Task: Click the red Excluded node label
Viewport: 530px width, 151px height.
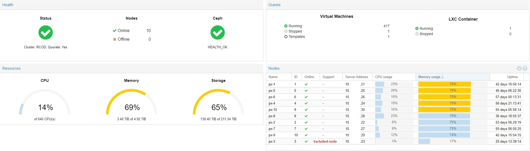Action: (x=325, y=142)
